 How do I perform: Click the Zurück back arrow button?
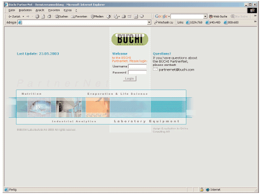point(14,16)
